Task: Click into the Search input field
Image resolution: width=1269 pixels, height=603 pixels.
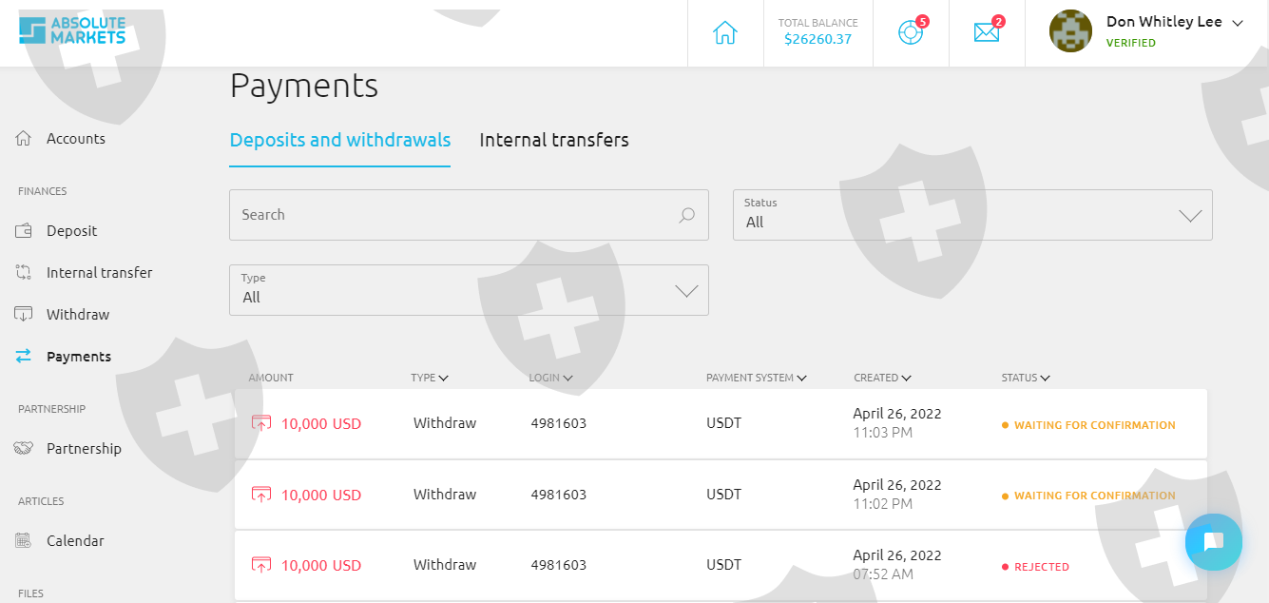Action: tap(452, 215)
